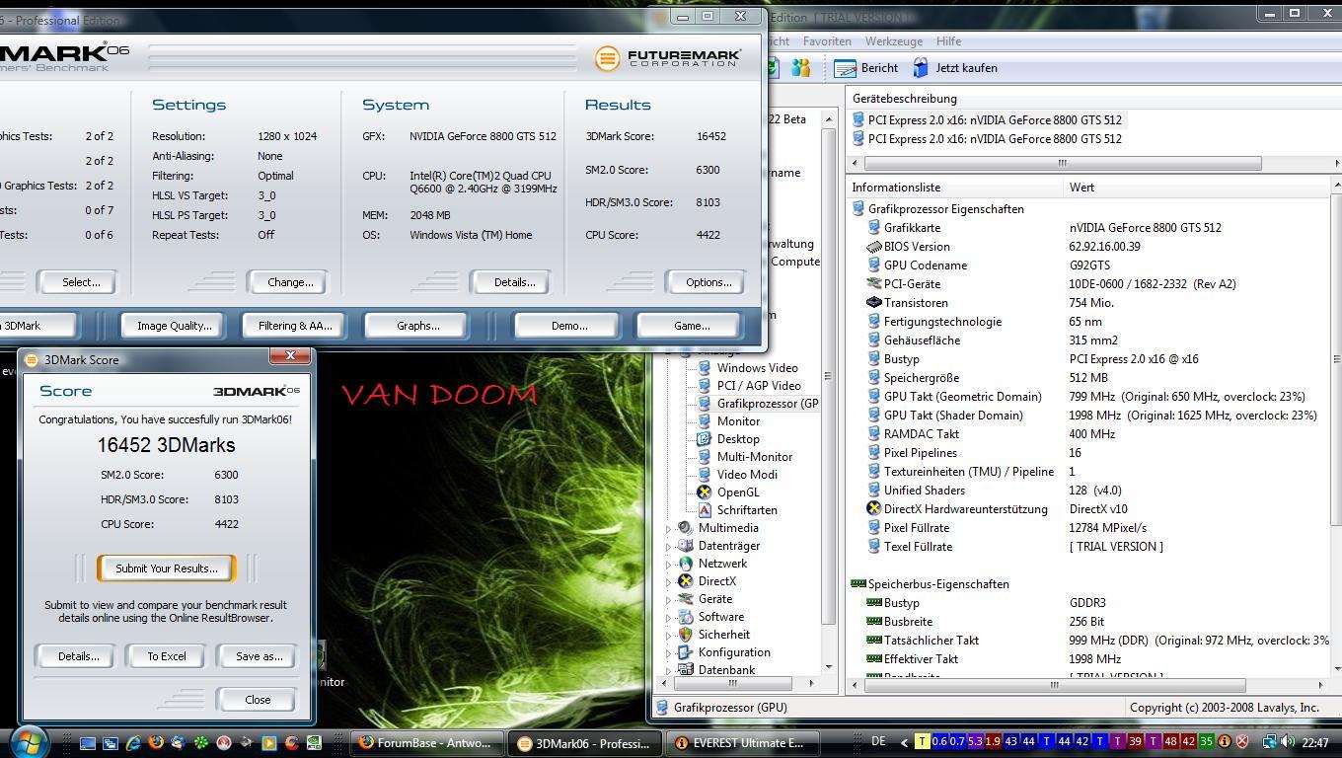Screen dimensions: 1342x758
Task: Select the Monitor tree item
Action: coord(728,421)
